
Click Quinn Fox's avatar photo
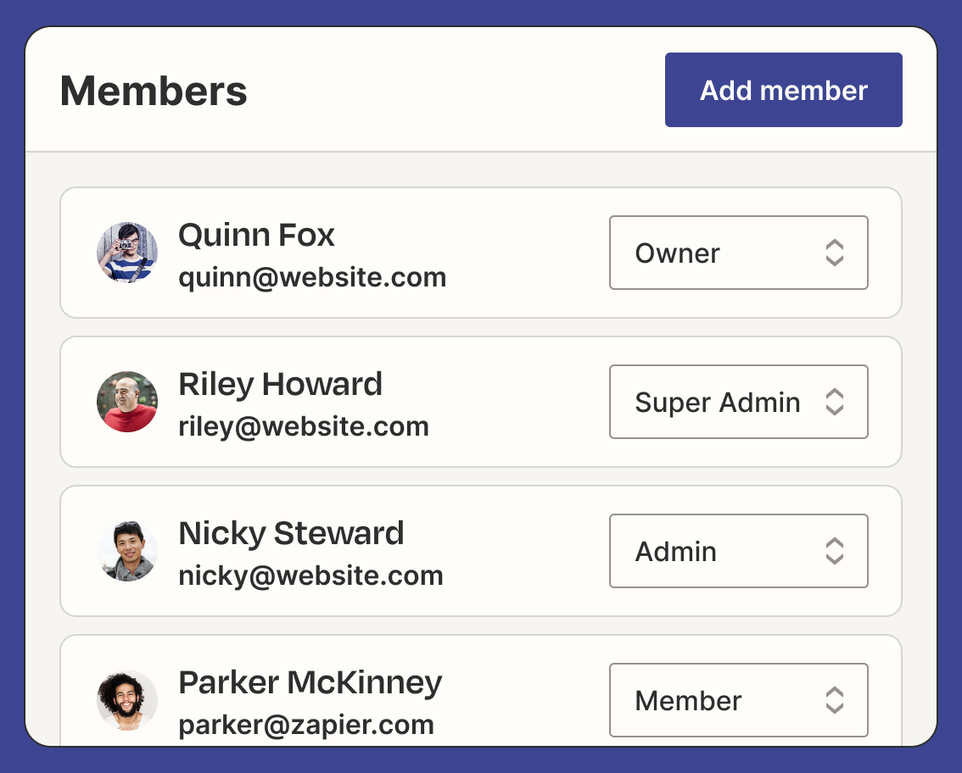pos(127,253)
